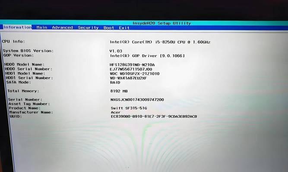Image resolution: width=288 pixels, height=172 pixels.
Task: Open the Boot tab
Action: 108,28
